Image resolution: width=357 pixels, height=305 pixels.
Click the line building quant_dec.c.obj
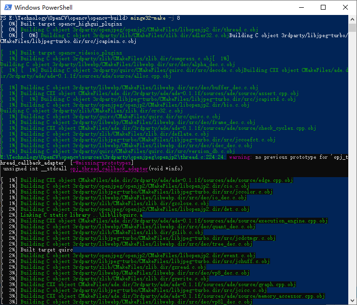[128, 226]
